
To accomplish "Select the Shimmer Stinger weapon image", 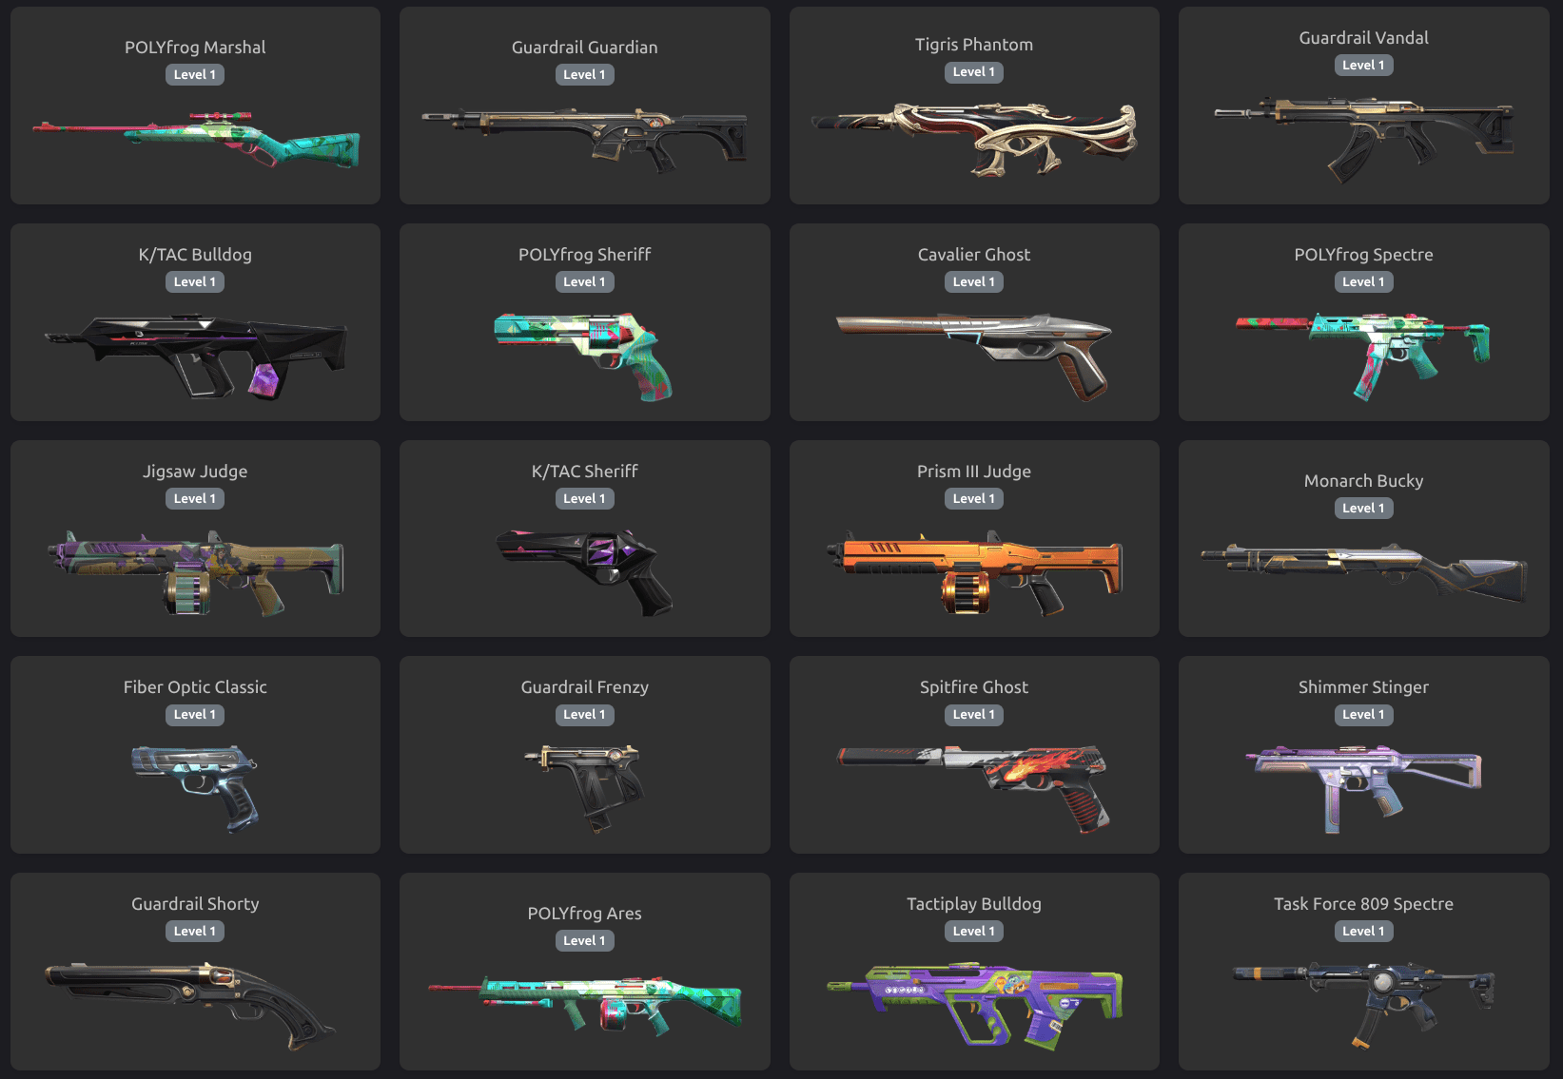I will (1363, 789).
